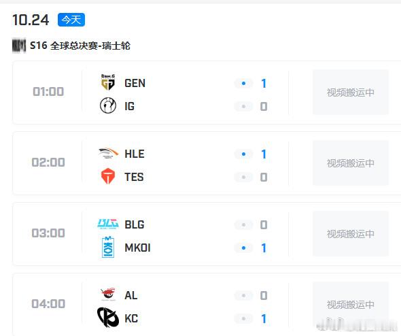Image resolution: width=401 pixels, height=336 pixels.
Task: Open the S16 全球总决赛-瑞士轮 heading
Action: [80, 46]
